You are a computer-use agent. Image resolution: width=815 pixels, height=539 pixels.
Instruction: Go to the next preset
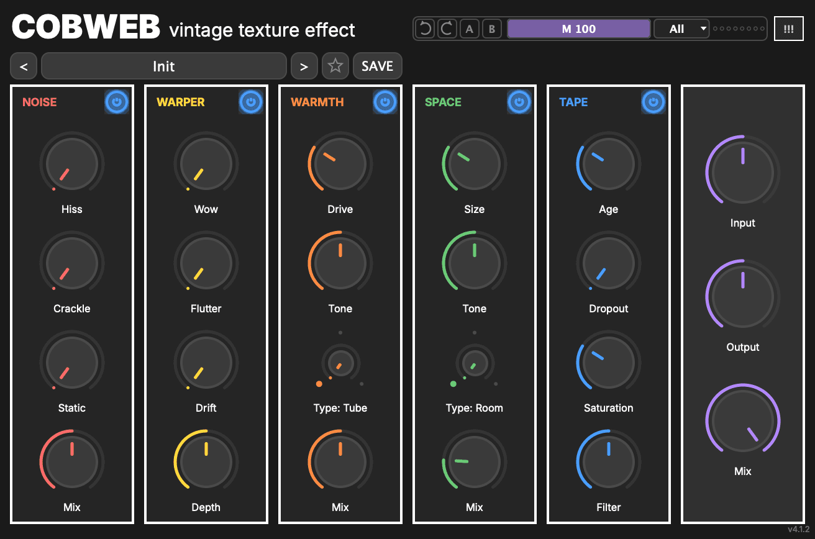304,66
